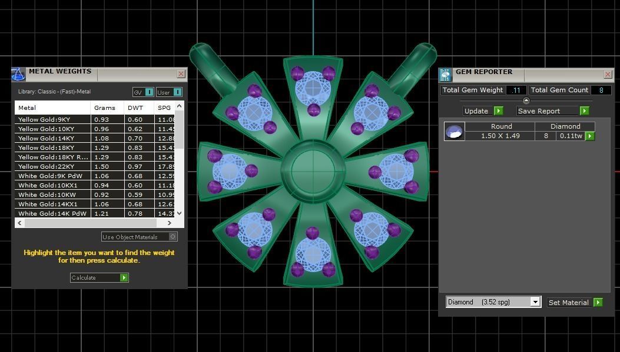Click the Total Gem Count value field
This screenshot has width=620, height=352.
point(601,90)
